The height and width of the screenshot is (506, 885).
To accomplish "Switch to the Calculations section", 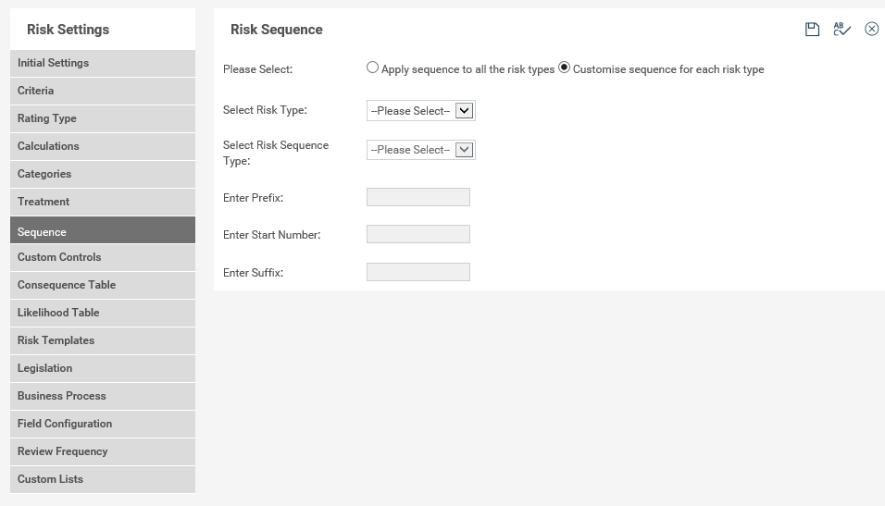I will click(x=103, y=146).
